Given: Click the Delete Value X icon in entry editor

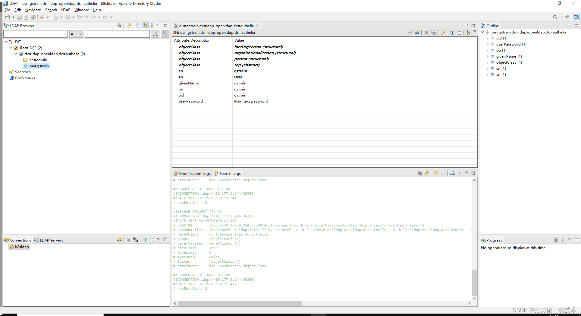Looking at the screenshot, I should 426,32.
